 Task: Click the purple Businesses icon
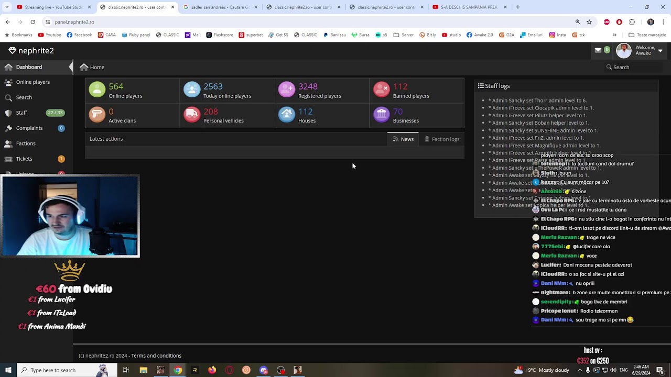click(382, 115)
